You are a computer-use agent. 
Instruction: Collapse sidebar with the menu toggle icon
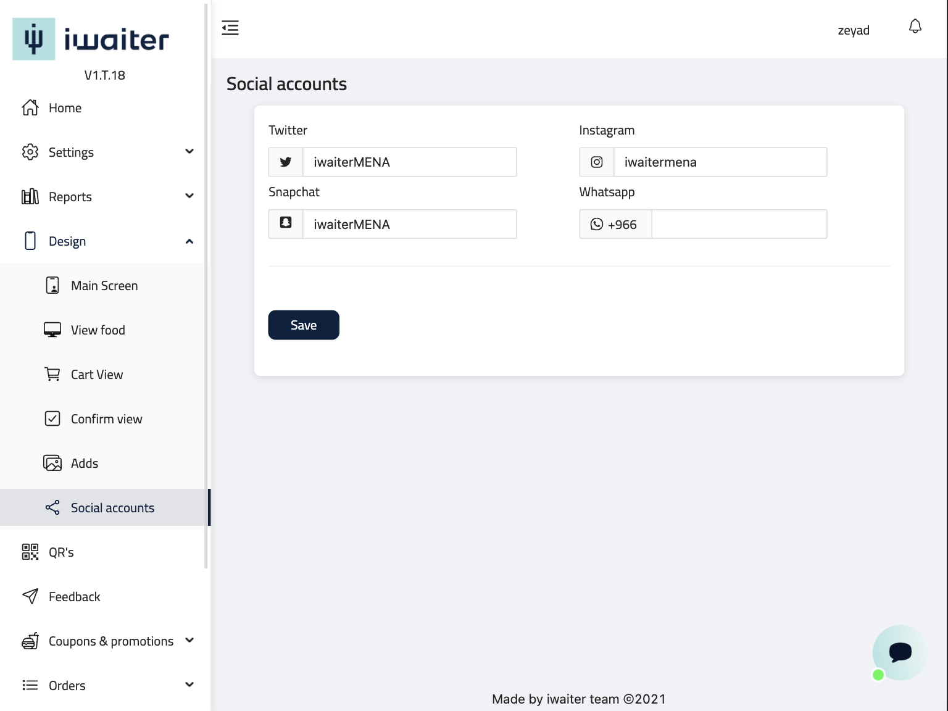click(230, 28)
